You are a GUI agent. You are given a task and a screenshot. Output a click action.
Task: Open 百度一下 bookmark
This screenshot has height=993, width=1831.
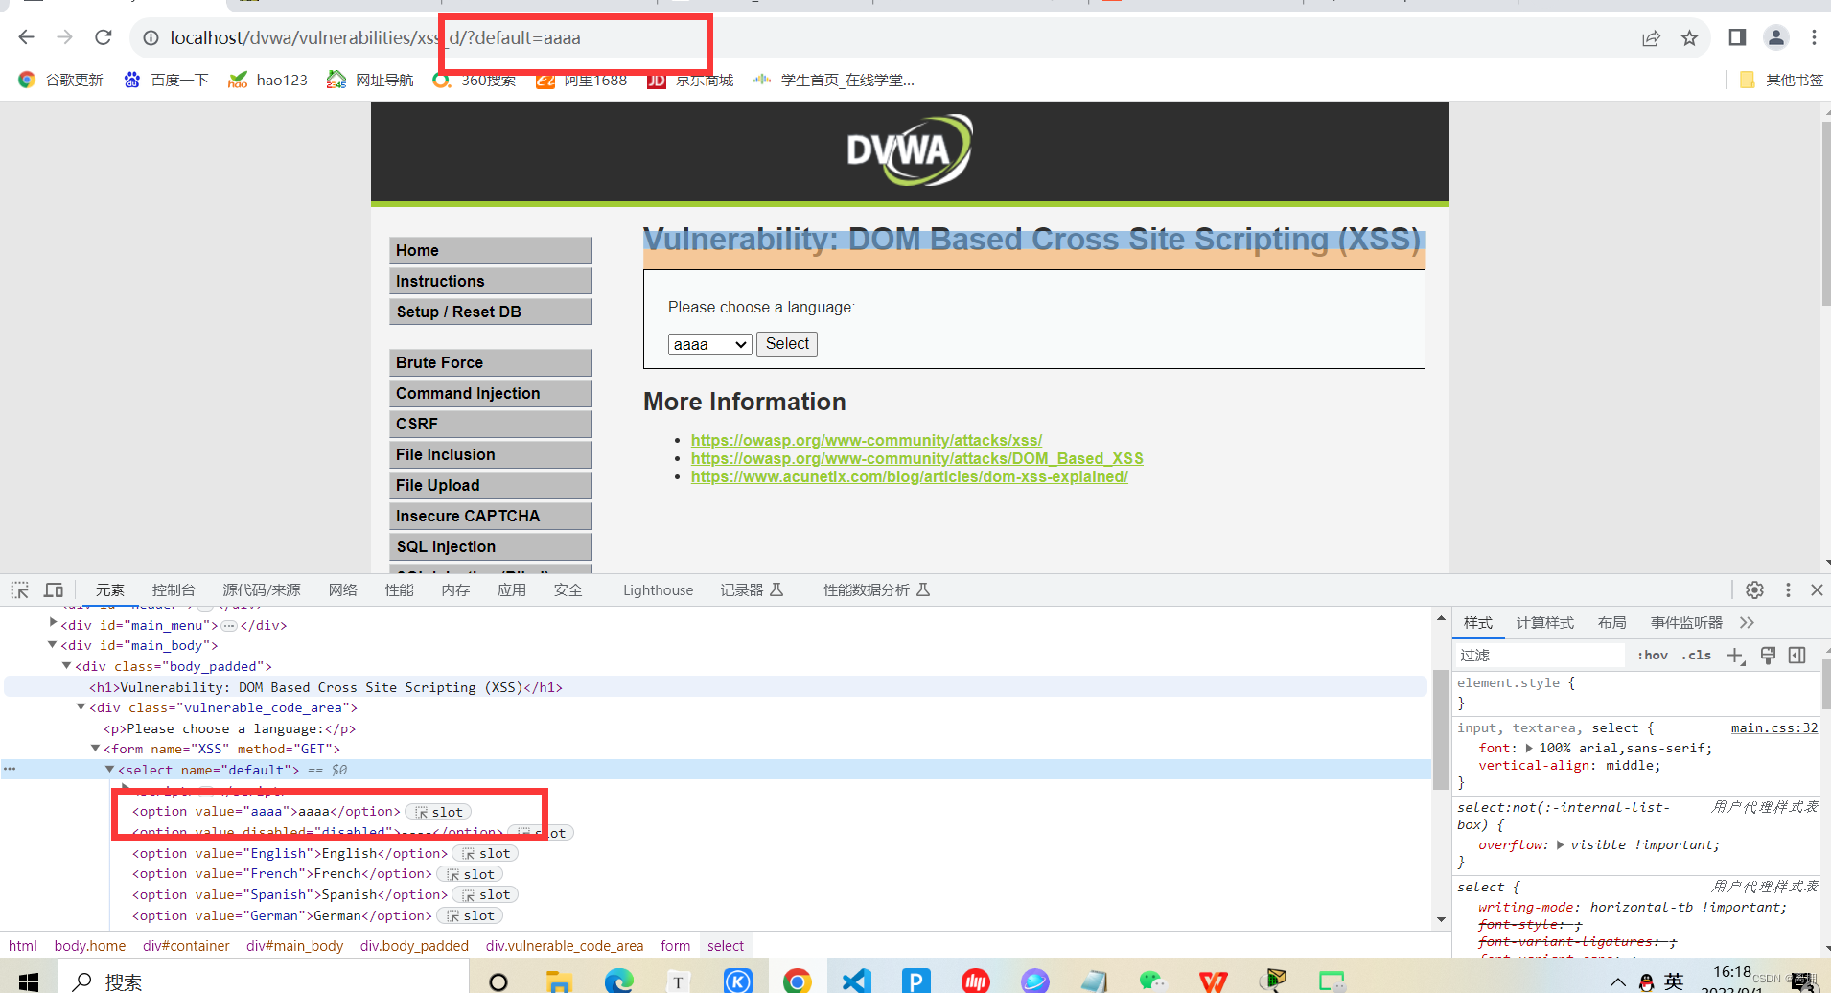click(166, 80)
